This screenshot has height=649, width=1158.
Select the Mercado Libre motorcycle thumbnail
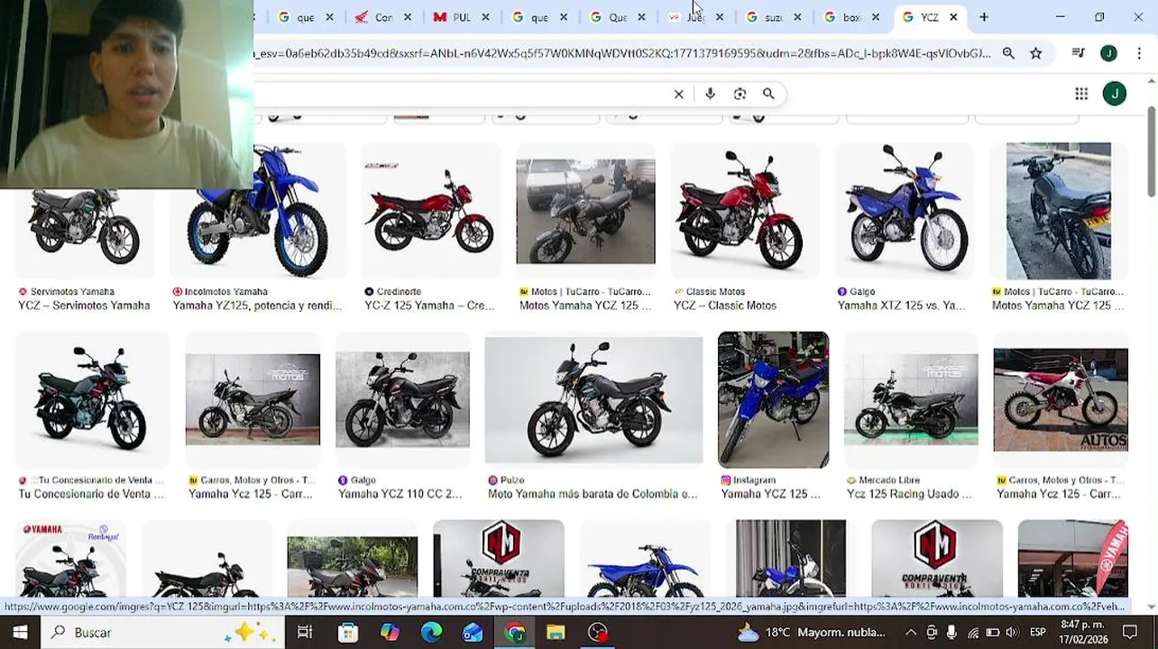[911, 400]
